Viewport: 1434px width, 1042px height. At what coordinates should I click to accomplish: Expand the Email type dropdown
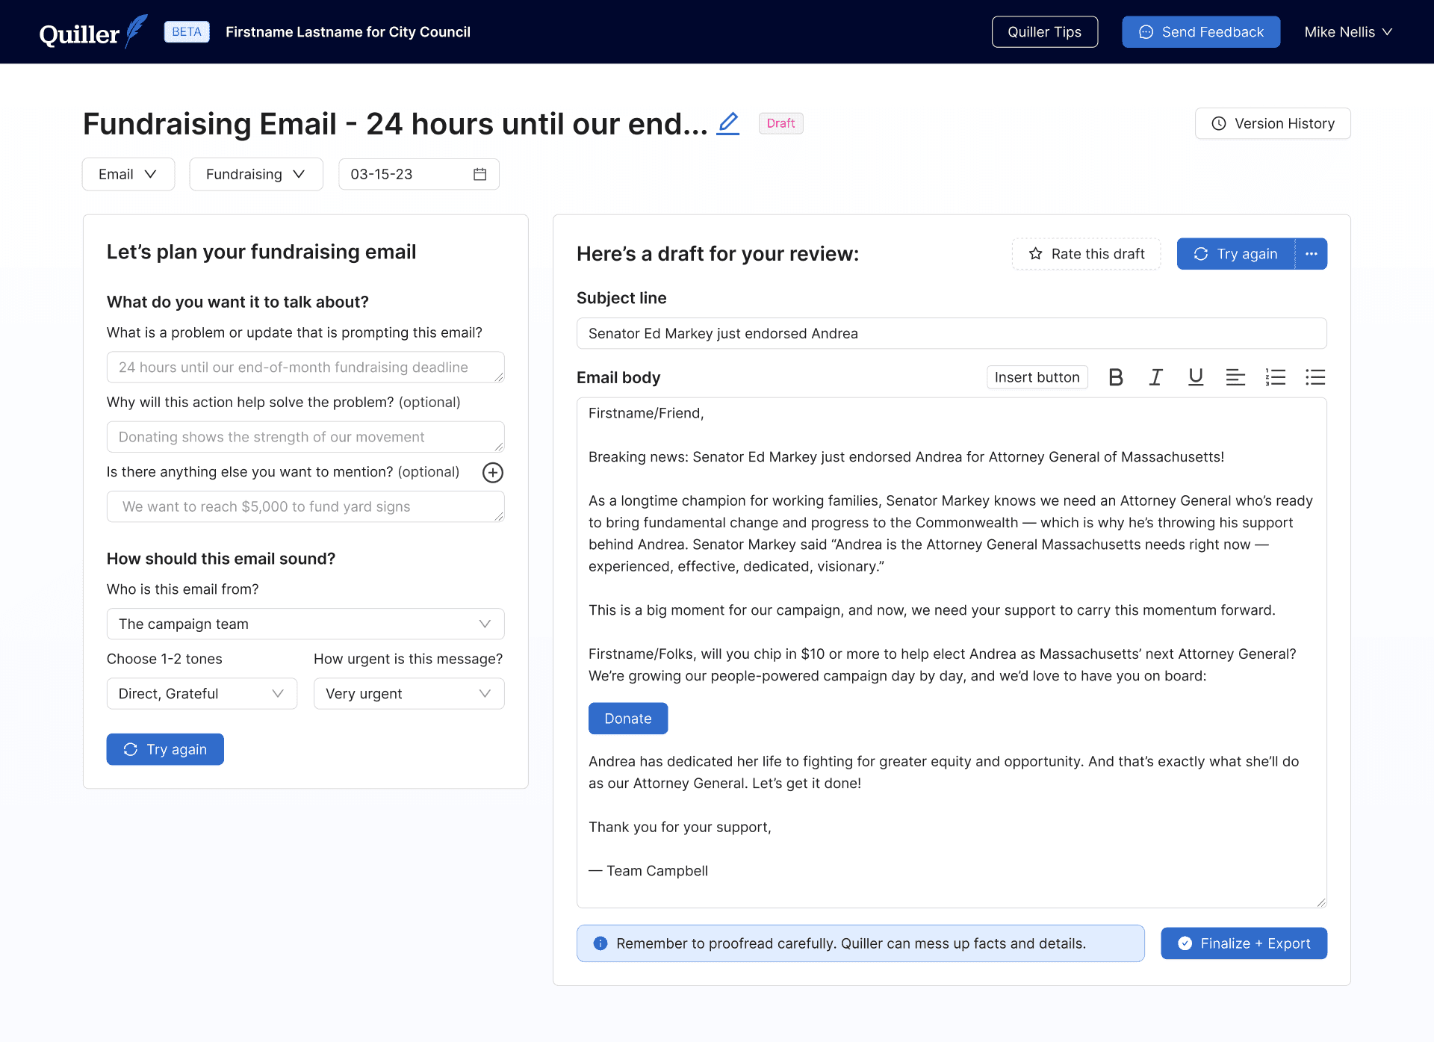click(x=128, y=174)
